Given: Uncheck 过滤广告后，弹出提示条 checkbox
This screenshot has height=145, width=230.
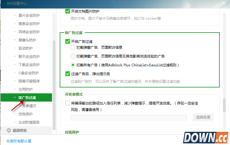Looking at the screenshot, I should tap(67, 74).
